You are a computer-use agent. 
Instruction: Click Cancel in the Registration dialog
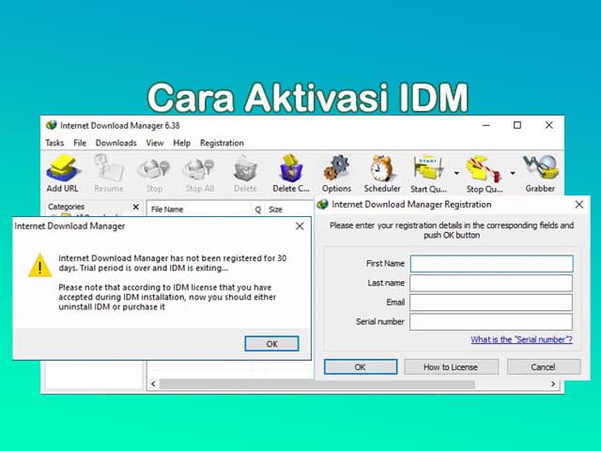click(544, 367)
